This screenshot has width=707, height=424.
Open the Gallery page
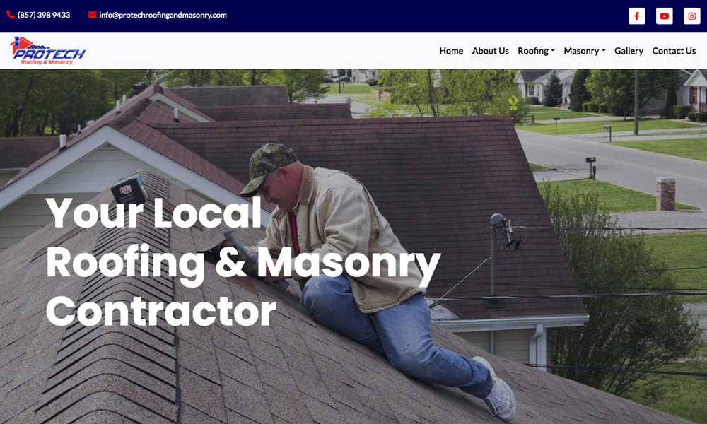tap(629, 51)
